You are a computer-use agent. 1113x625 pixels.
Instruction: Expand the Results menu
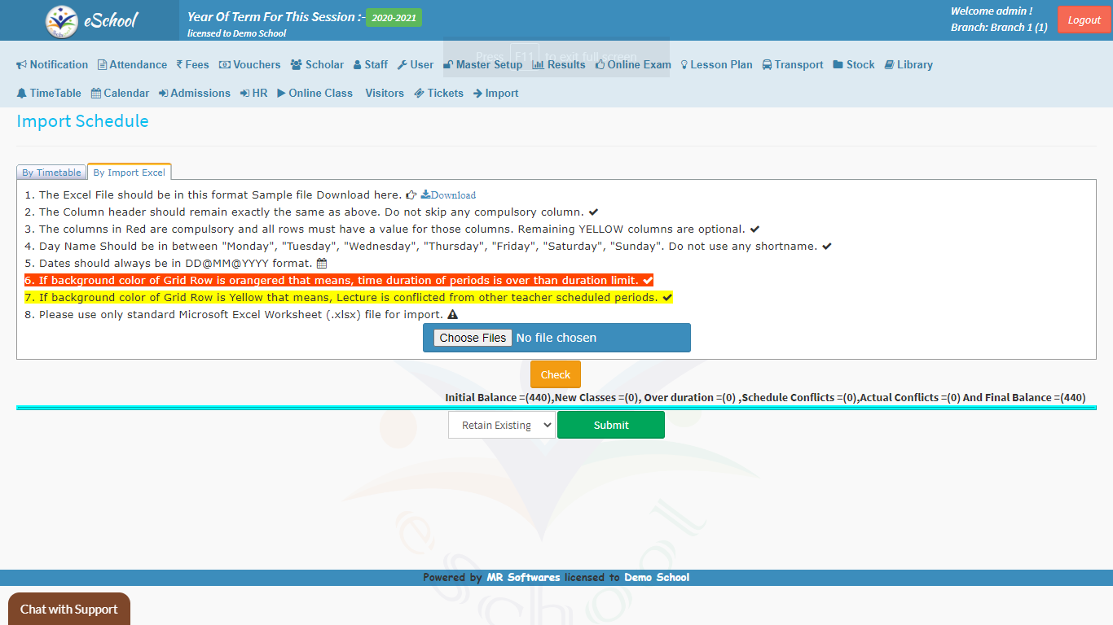[x=559, y=65]
